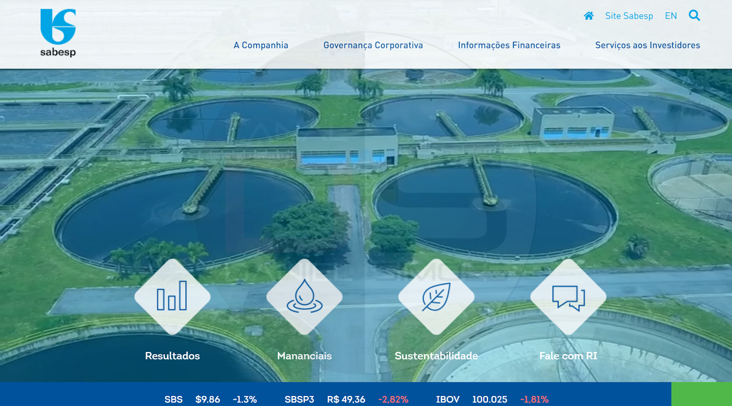732x406 pixels.
Task: Click the -1,81% change value
Action: coord(534,400)
